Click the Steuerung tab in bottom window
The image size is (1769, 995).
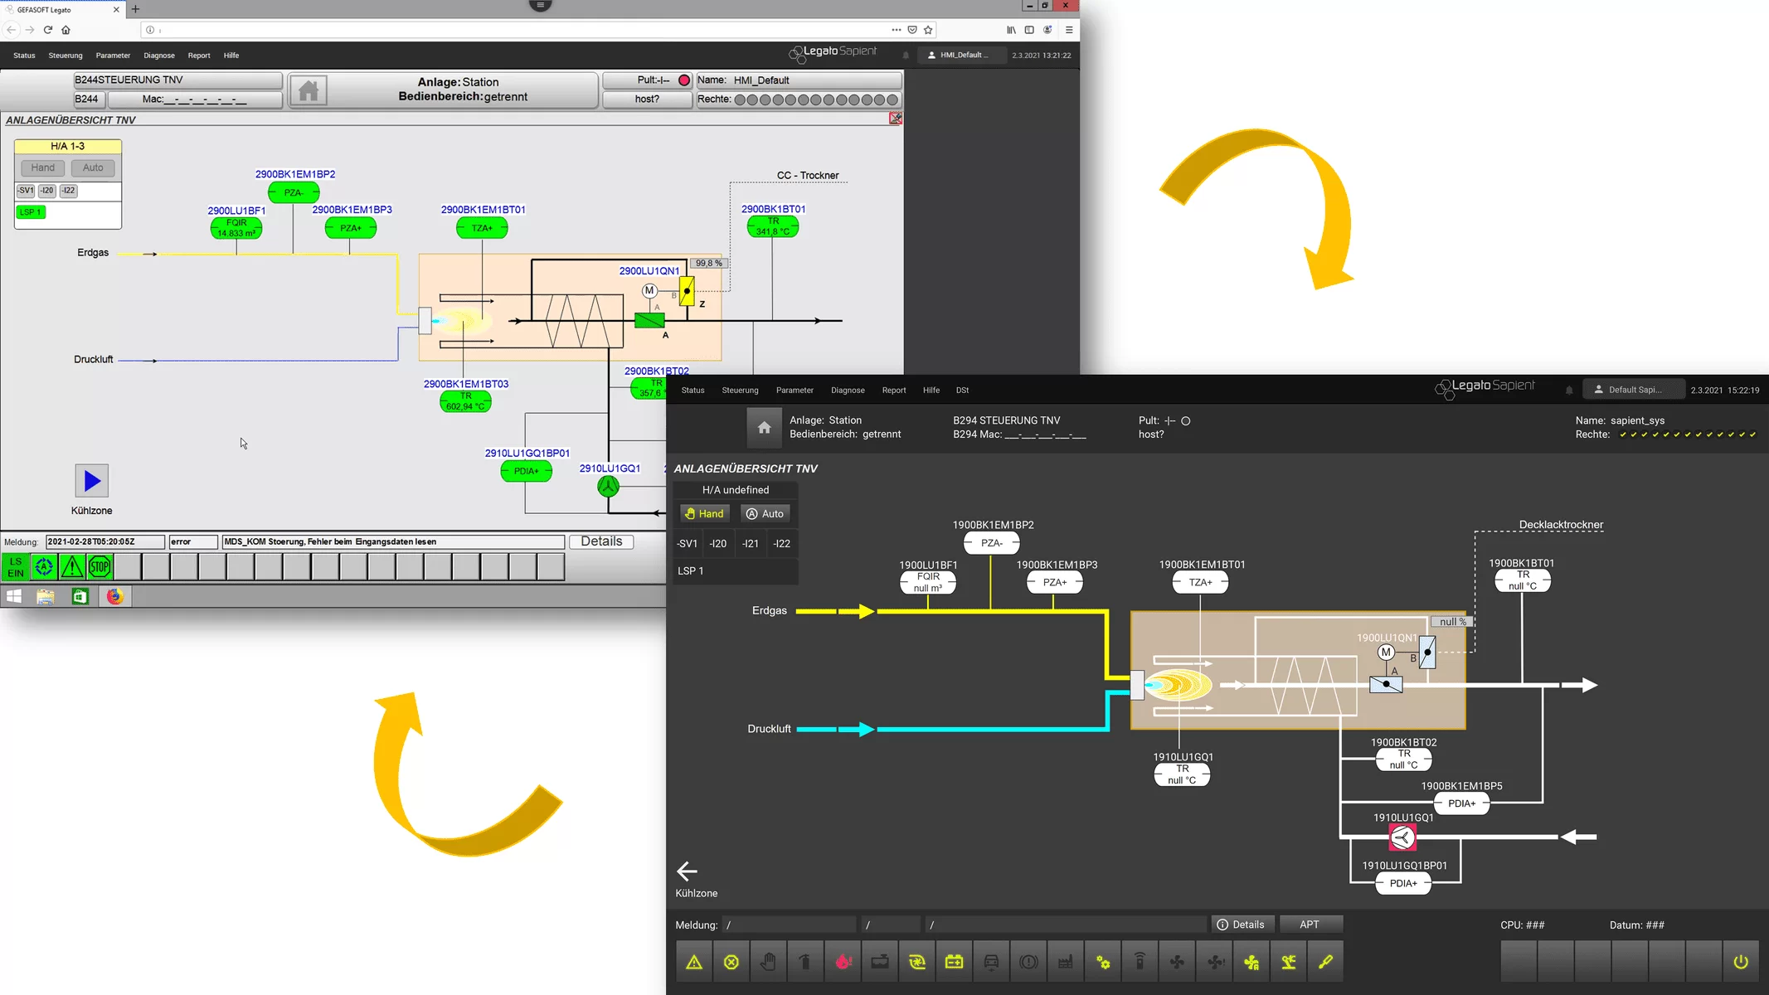point(740,390)
